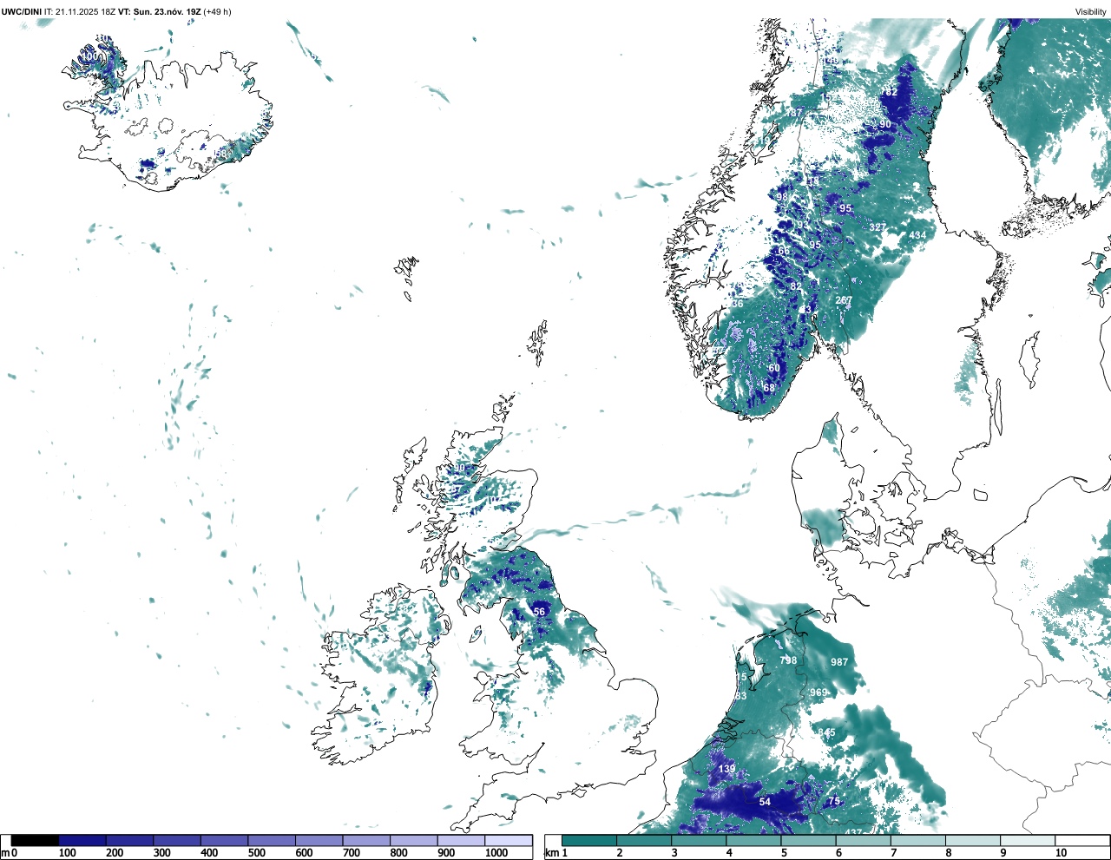Click the valid time 'Sun. 23.nóv. 19Z'
The image size is (1111, 860).
(167, 11)
